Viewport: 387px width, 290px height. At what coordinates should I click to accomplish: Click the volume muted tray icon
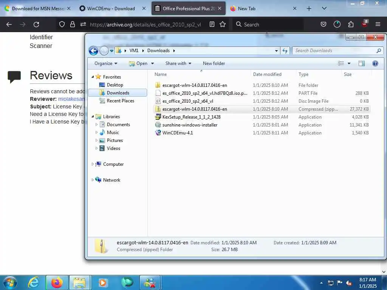(349, 283)
